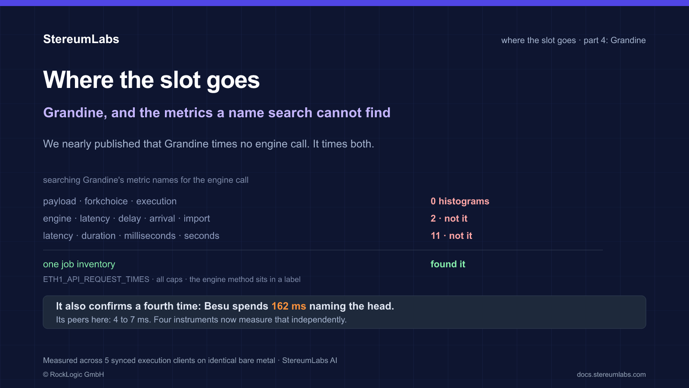The width and height of the screenshot is (689, 388).
Task: Click the orange '162 ms' value
Action: [x=289, y=306]
